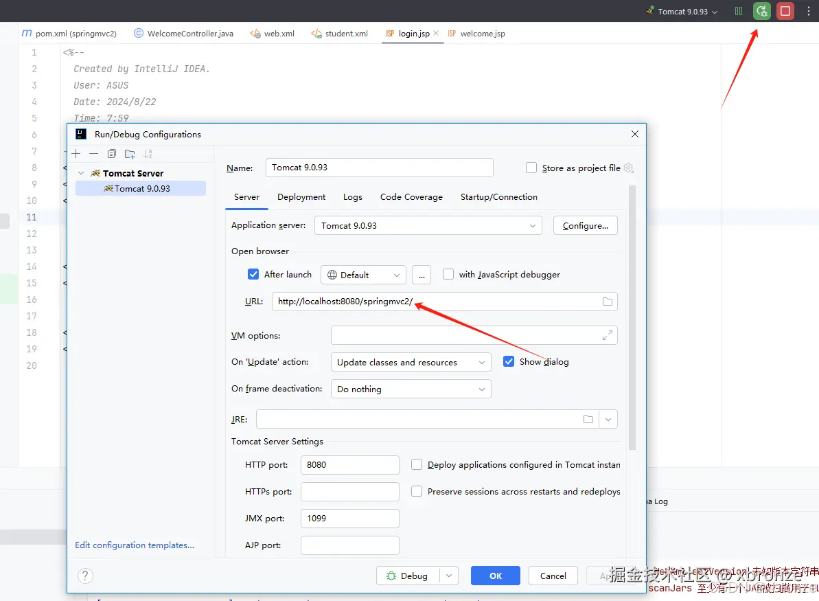This screenshot has width=819, height=601.
Task: Click the Debug button
Action: 408,576
